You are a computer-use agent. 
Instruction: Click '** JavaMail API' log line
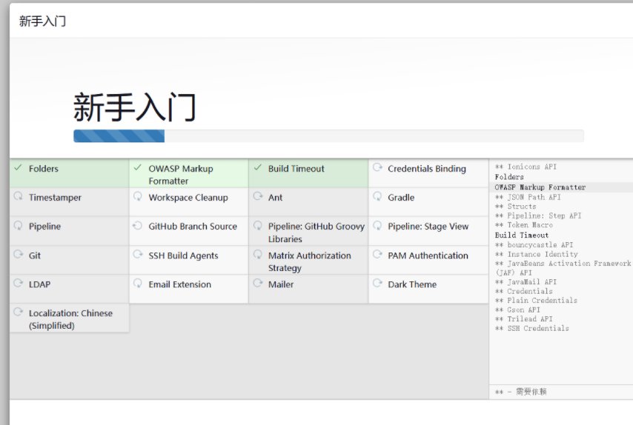tap(526, 282)
